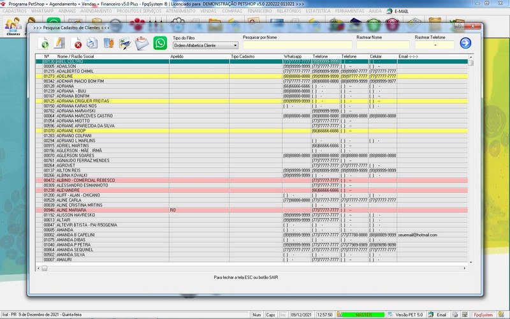Add a new client with the plus document icon

pyautogui.click(x=43, y=43)
